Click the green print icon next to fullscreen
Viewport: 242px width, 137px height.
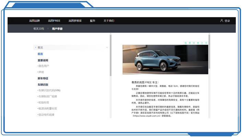coord(198,43)
